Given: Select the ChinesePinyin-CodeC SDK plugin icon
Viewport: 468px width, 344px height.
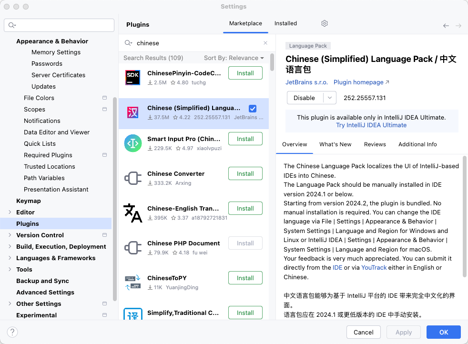Looking at the screenshot, I should point(132,78).
